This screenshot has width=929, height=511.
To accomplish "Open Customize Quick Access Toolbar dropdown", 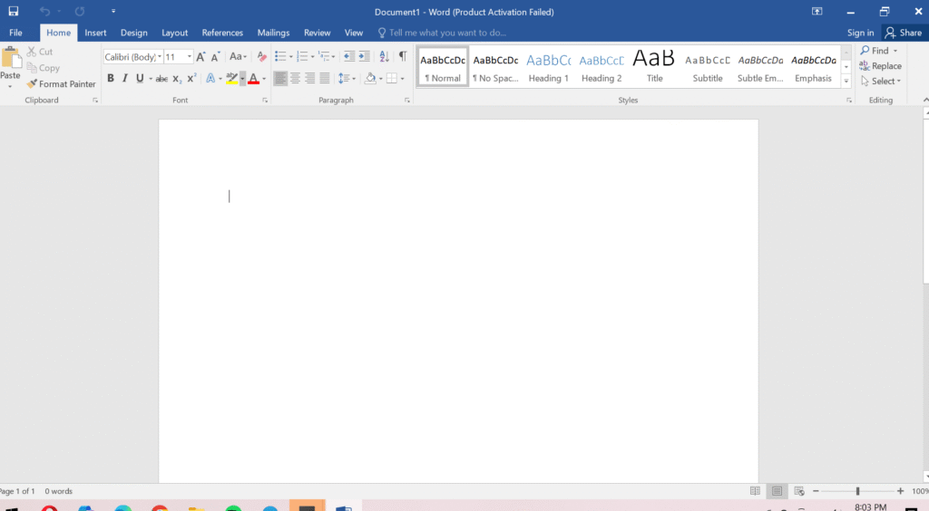I will 113,11.
